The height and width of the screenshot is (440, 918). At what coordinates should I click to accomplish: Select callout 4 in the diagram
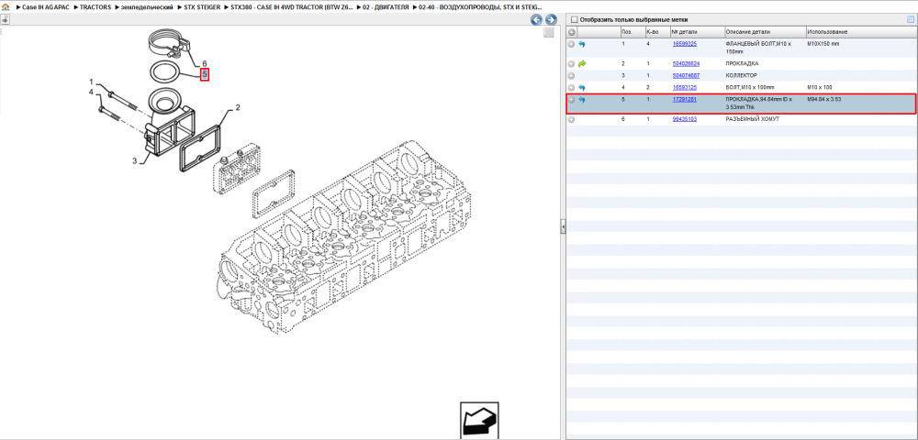91,93
